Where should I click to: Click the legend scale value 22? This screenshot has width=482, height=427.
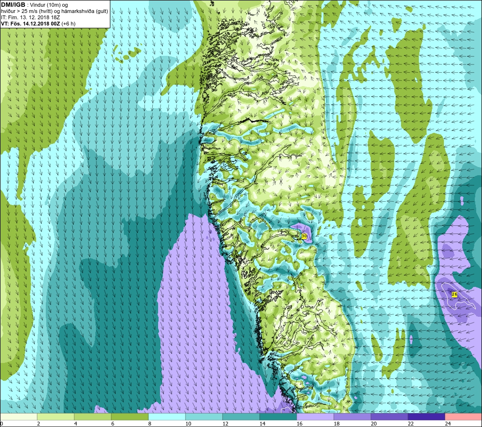pyautogui.click(x=411, y=424)
